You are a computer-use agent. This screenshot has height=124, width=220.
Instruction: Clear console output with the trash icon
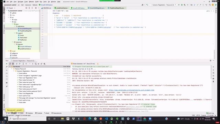point(213,82)
